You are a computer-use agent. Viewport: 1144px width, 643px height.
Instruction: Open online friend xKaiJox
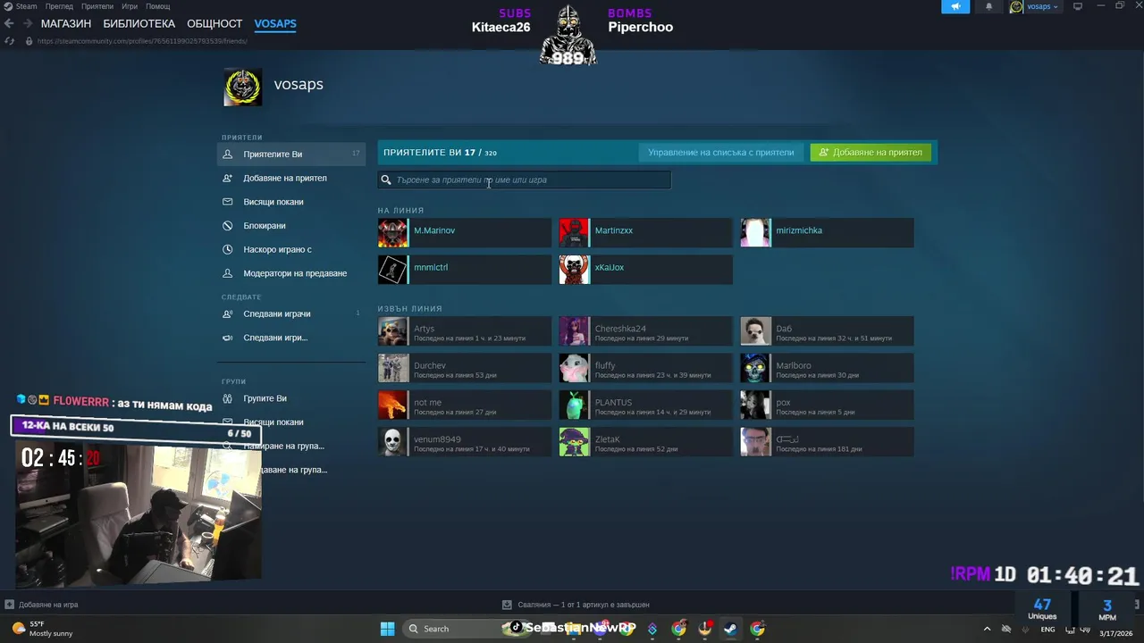(x=645, y=270)
